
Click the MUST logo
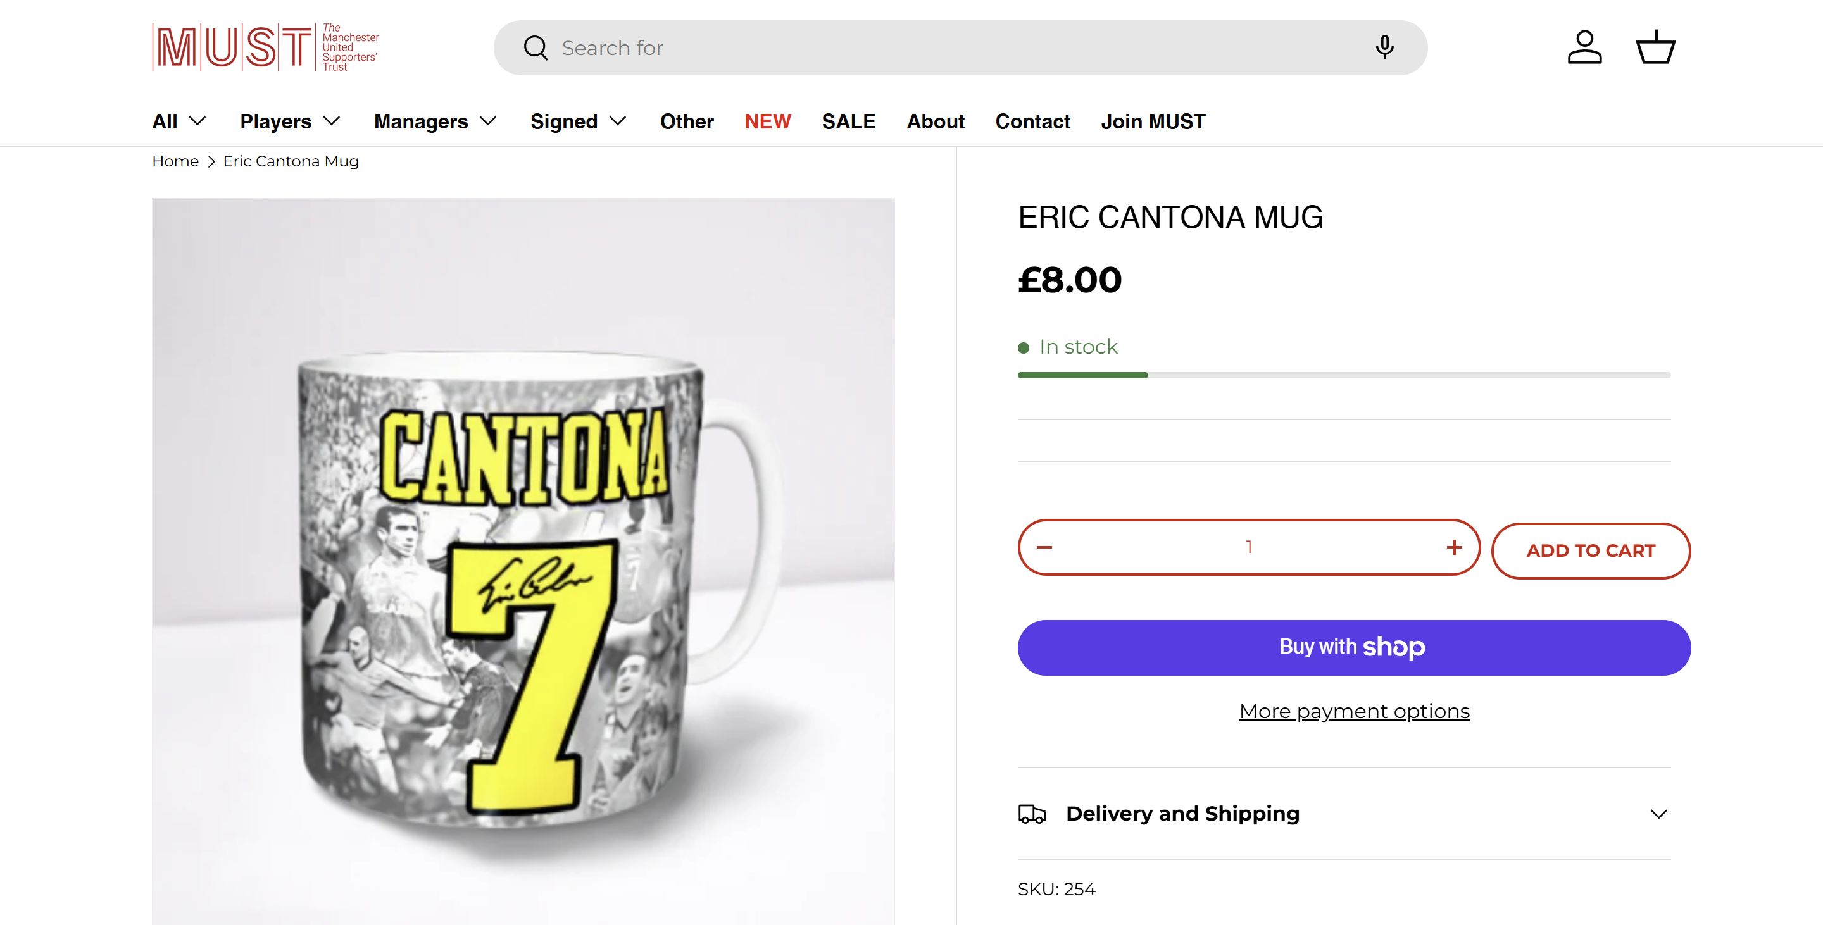[265, 47]
